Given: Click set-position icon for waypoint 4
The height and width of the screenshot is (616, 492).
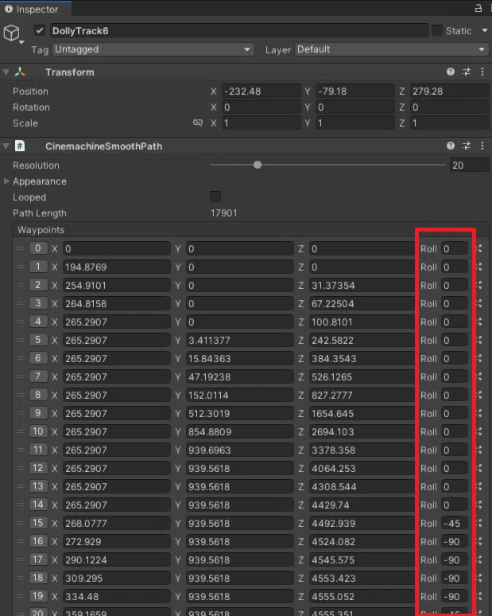Looking at the screenshot, I should (x=479, y=322).
